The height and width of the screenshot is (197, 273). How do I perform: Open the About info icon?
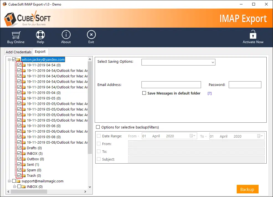click(66, 35)
